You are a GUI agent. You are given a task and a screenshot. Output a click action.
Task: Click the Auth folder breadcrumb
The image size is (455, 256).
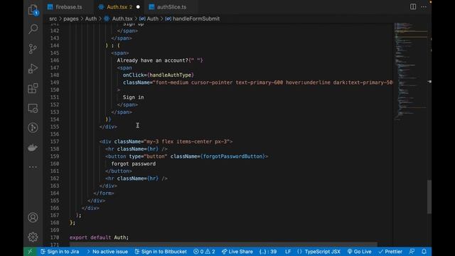click(x=91, y=19)
